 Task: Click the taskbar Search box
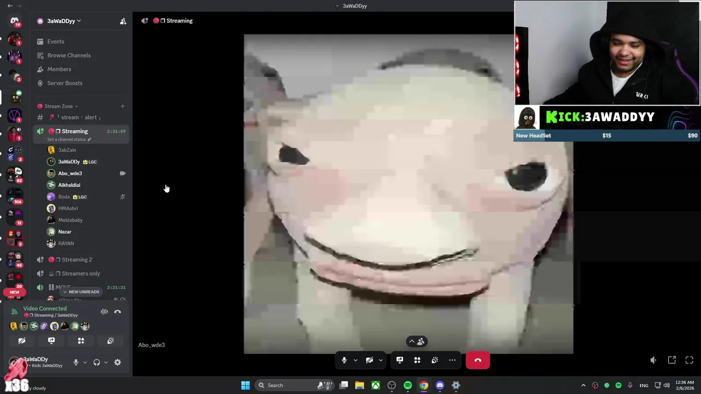(296, 385)
